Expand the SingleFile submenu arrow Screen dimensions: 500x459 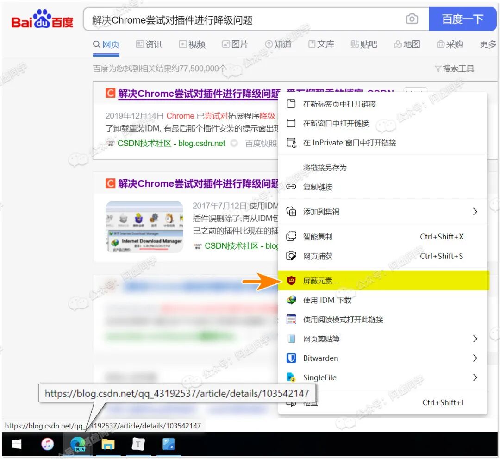[475, 377]
